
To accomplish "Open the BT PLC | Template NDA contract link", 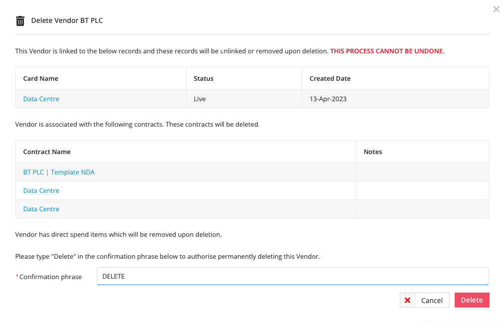I will pyautogui.click(x=58, y=171).
